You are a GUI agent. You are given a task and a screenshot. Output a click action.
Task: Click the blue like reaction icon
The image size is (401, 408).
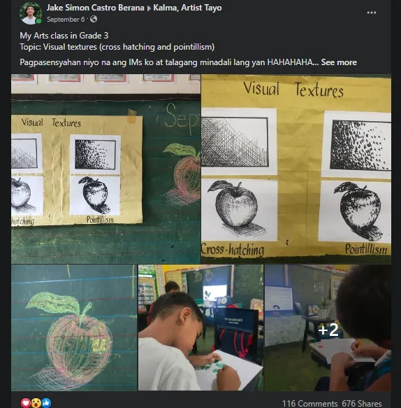[46, 403]
